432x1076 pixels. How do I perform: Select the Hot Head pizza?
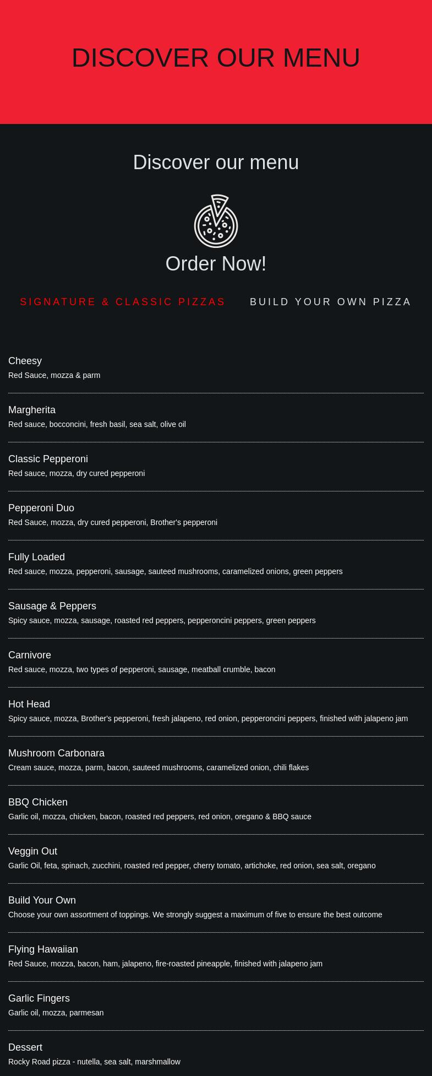pyautogui.click(x=29, y=704)
